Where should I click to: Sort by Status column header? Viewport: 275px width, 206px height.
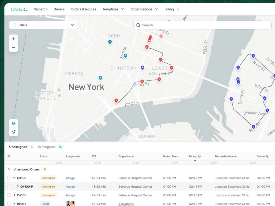tap(44, 156)
